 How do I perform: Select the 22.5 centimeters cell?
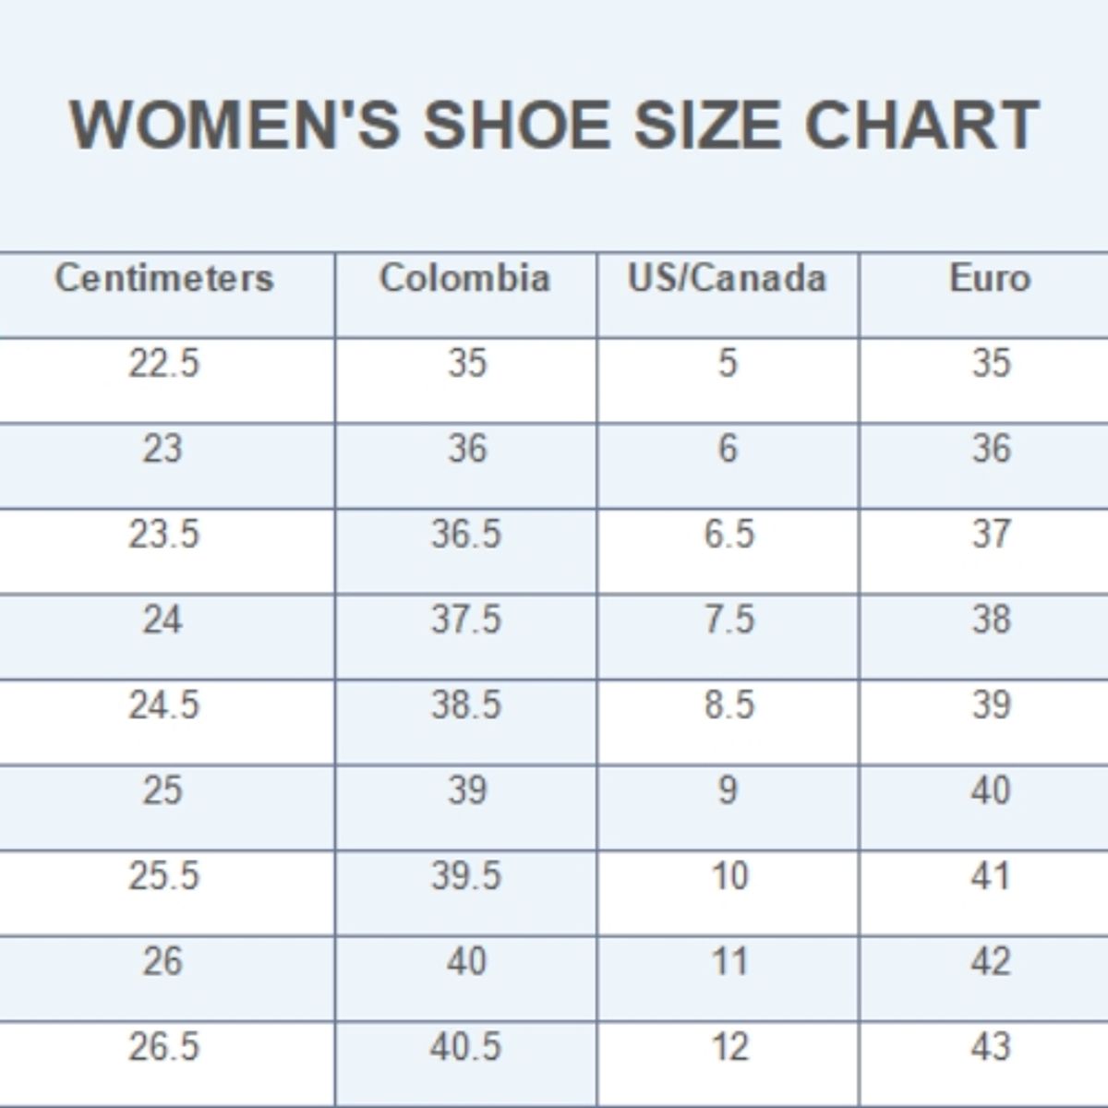click(x=163, y=364)
